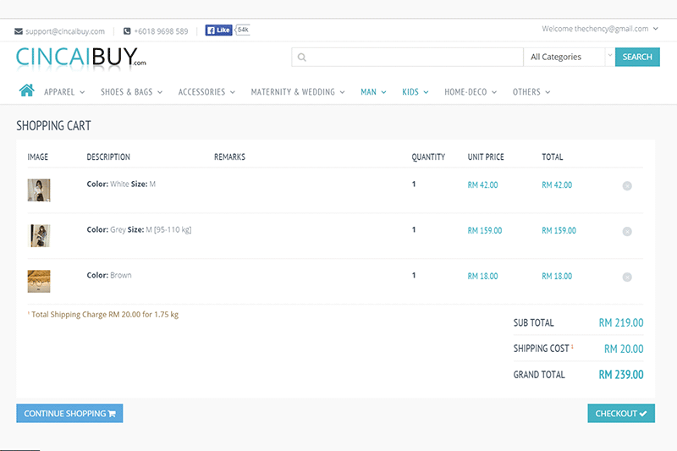Viewport: 677px width, 451px height.
Task: Like the page on Facebook
Action: coord(218,30)
